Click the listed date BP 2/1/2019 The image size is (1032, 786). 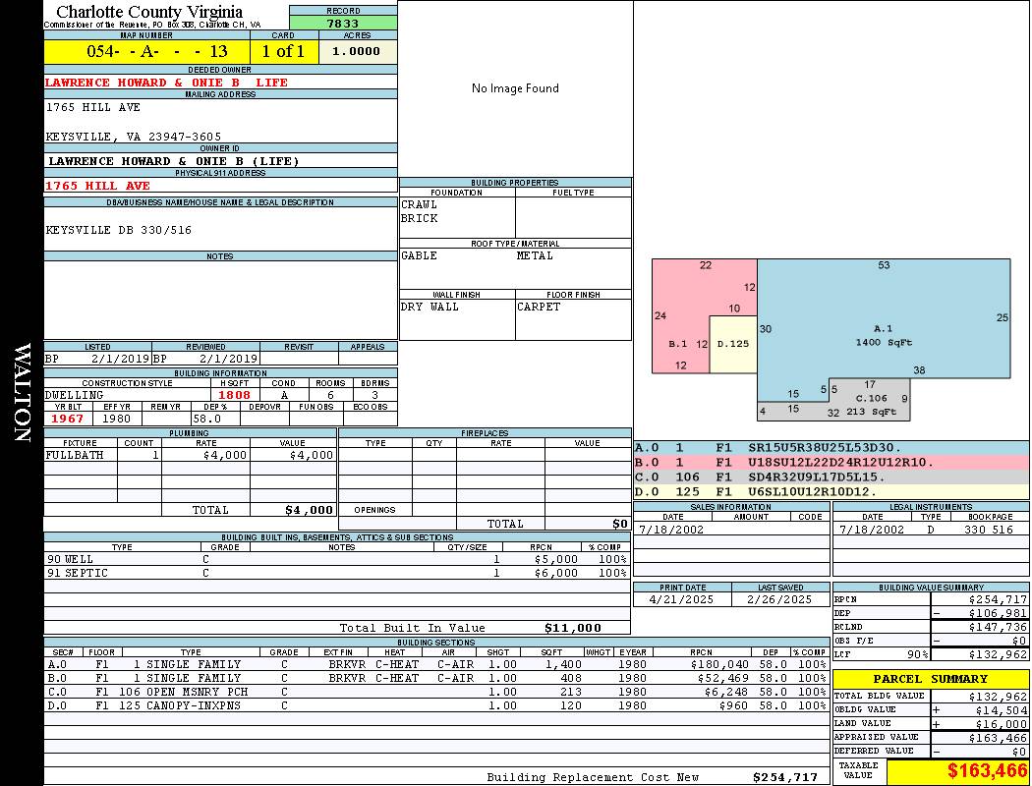(x=98, y=360)
